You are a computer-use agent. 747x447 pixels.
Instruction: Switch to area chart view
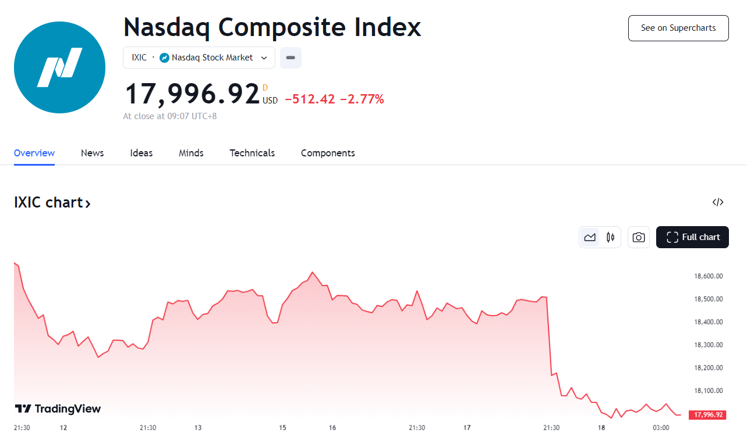(x=590, y=237)
